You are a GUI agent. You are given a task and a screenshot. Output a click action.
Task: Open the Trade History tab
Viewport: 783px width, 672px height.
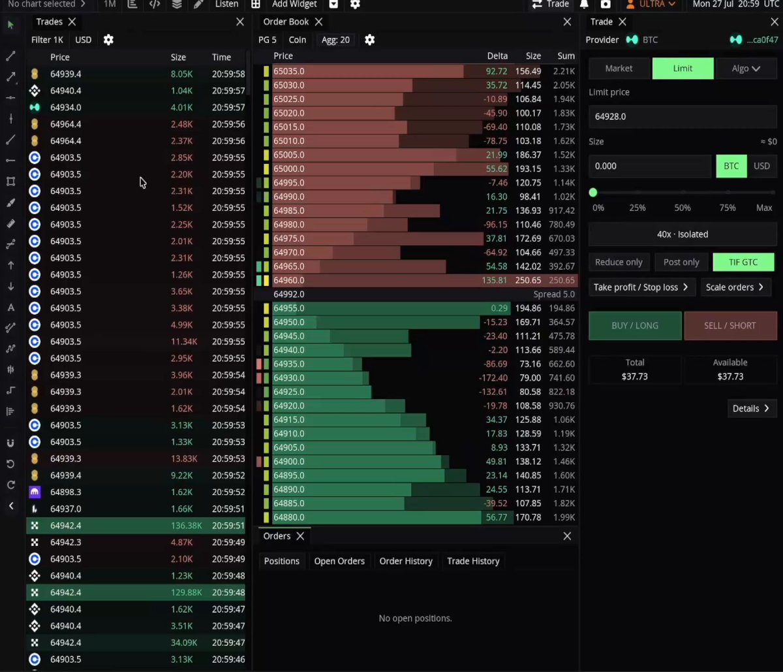coord(473,561)
